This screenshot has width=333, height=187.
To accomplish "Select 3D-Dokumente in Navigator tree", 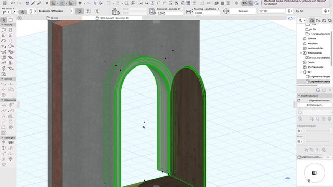I will pyautogui.click(x=315, y=67).
